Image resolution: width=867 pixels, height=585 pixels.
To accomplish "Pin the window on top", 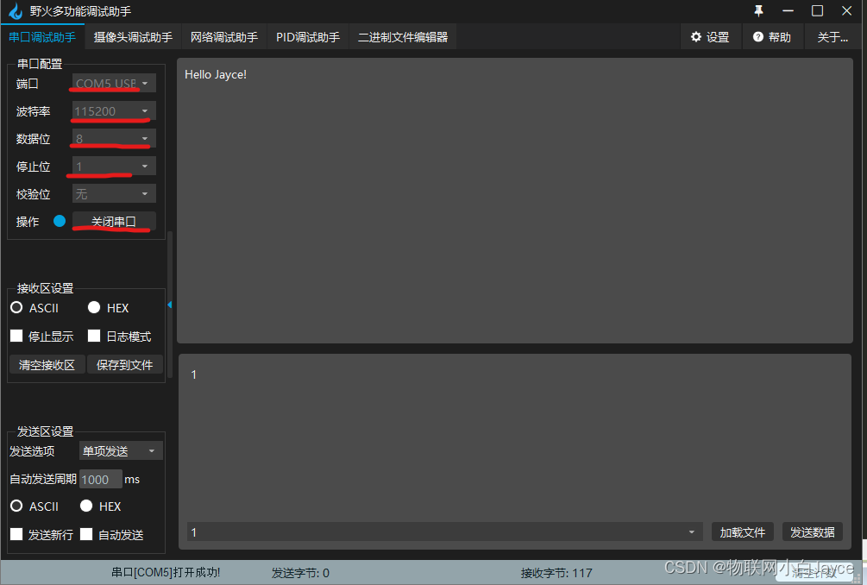I will [758, 10].
